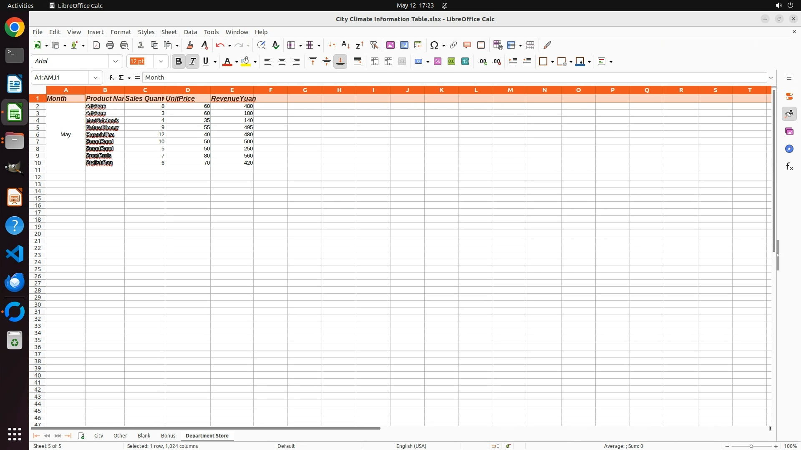This screenshot has width=801, height=450.
Task: Click the Sort Ascending icon
Action: [x=345, y=45]
